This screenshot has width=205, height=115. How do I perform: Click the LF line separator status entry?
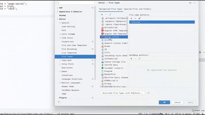pos(172,114)
